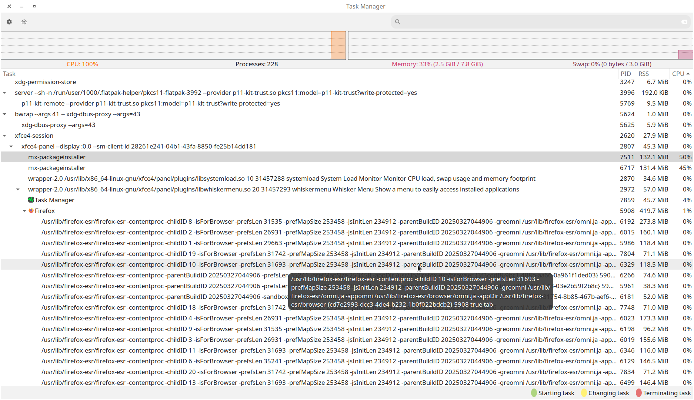
Task: Click the Processes: 228 label
Action: pyautogui.click(x=257, y=64)
